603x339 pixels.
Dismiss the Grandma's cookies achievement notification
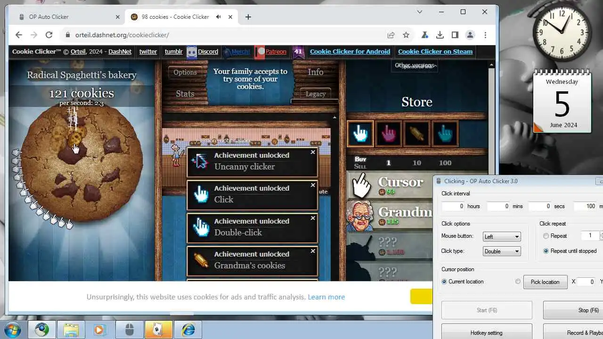(313, 251)
